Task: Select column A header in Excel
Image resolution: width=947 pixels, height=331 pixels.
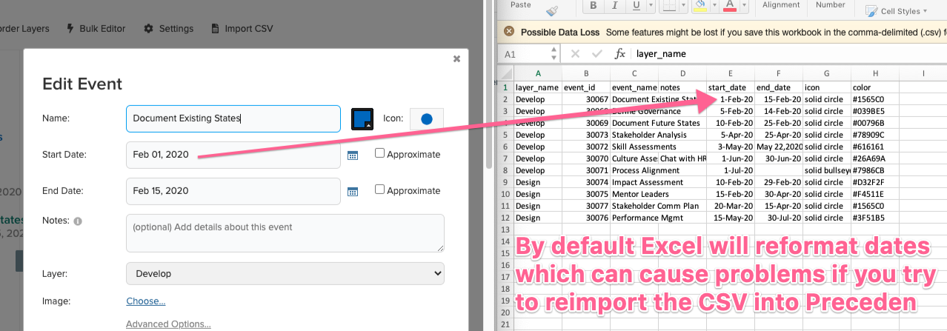Action: pos(538,73)
